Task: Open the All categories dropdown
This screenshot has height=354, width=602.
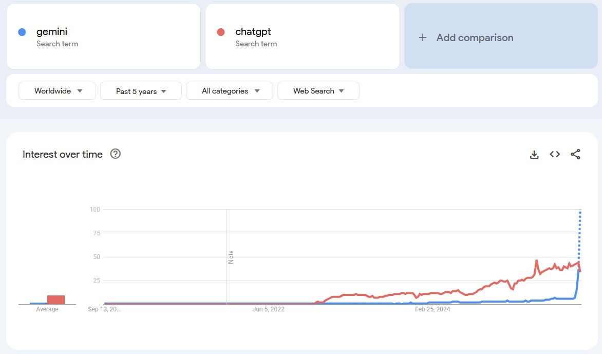Action: [230, 91]
